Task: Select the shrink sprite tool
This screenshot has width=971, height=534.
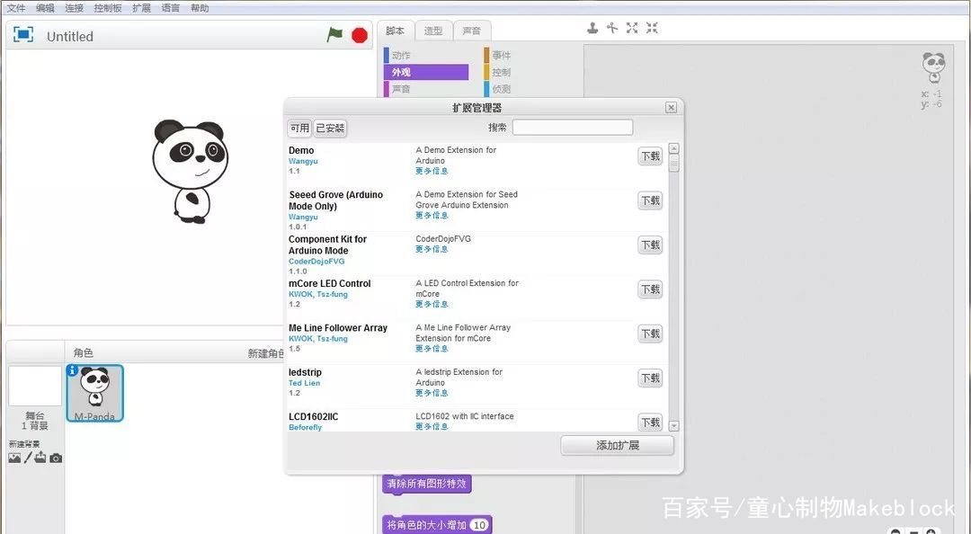Action: pyautogui.click(x=652, y=28)
